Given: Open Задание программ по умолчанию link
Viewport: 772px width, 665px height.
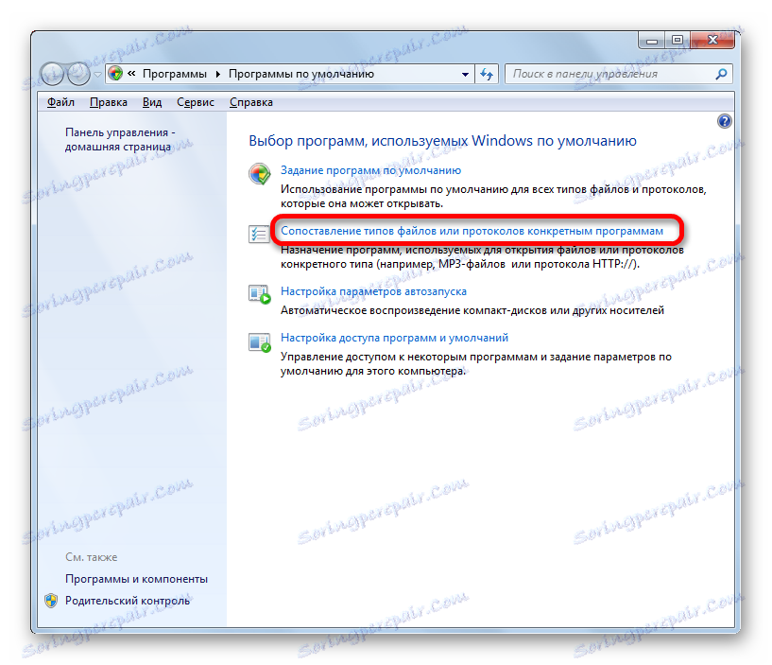Looking at the screenshot, I should point(370,170).
